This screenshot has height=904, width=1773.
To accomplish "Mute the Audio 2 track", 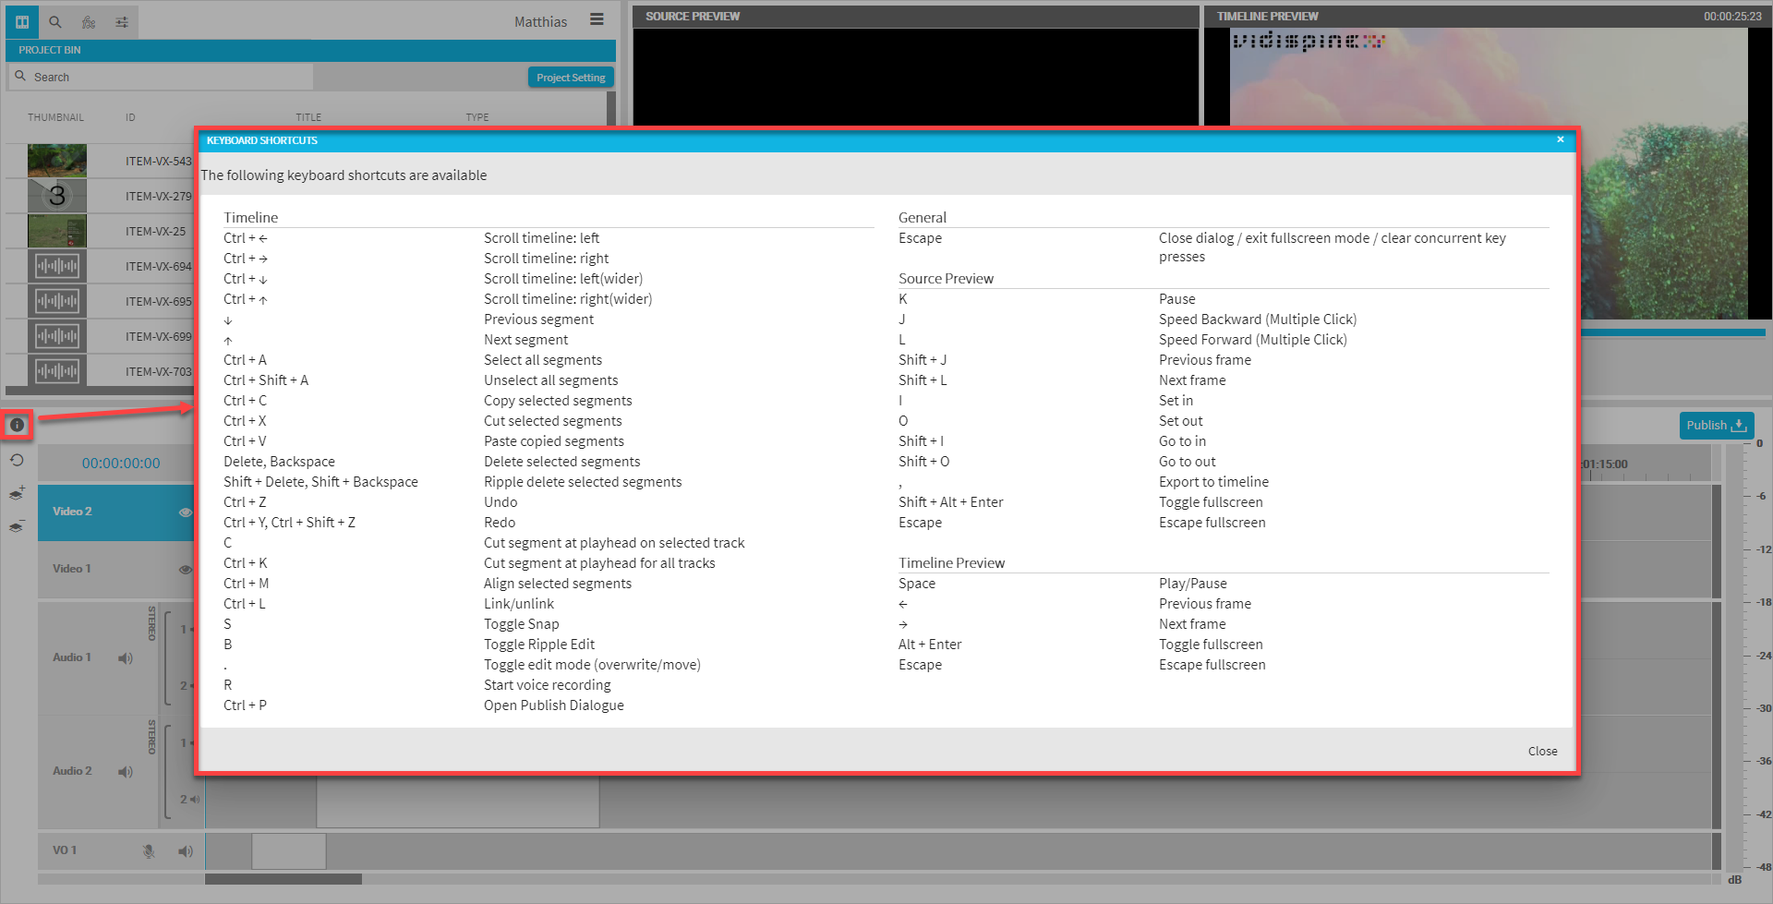I will [x=126, y=772].
